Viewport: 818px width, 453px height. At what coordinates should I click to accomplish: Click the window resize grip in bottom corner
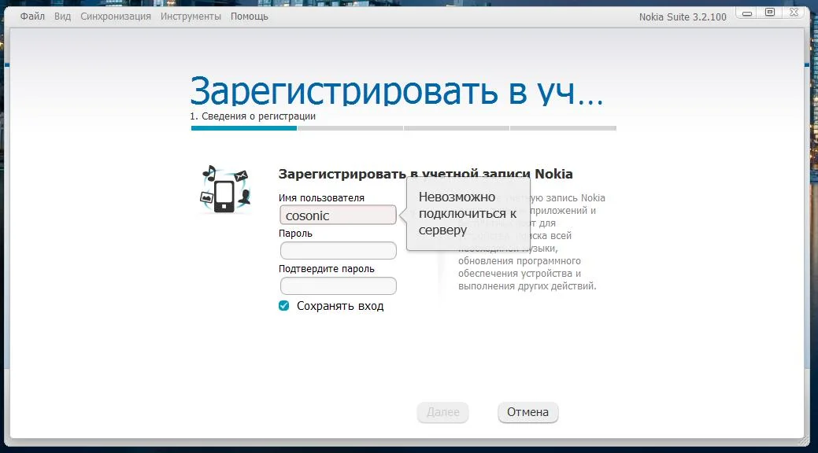click(x=804, y=441)
